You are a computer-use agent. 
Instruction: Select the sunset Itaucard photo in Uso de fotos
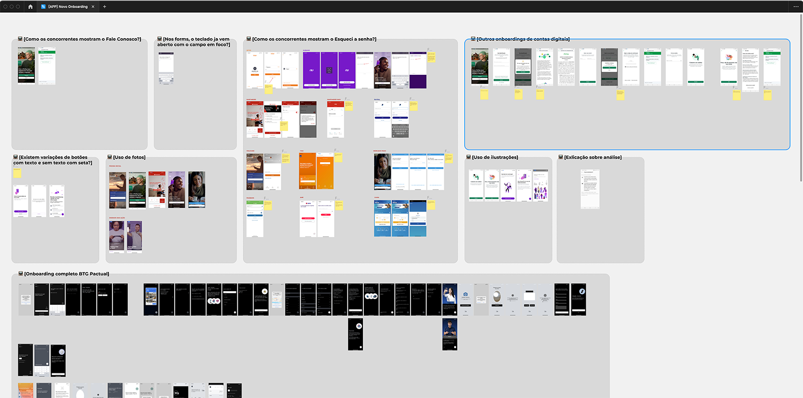click(x=118, y=190)
